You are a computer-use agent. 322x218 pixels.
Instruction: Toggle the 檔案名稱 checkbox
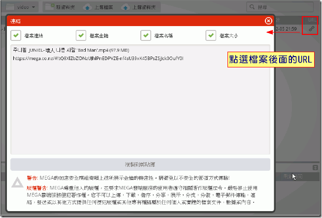146,35
